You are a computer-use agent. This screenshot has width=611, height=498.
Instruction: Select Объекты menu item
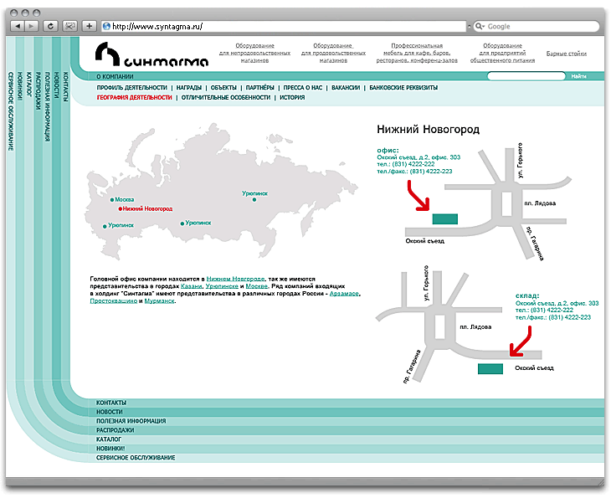[223, 88]
